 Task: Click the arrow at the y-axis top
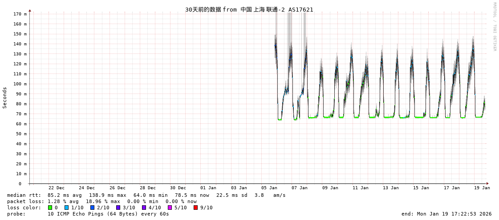(30, 10)
